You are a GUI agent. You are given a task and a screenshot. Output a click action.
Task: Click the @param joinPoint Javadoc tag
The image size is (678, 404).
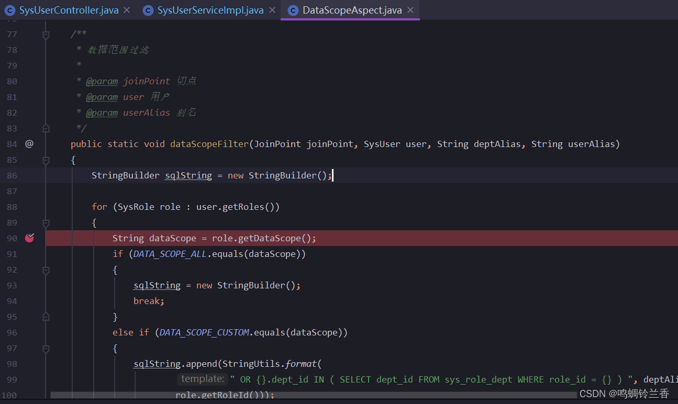(128, 81)
